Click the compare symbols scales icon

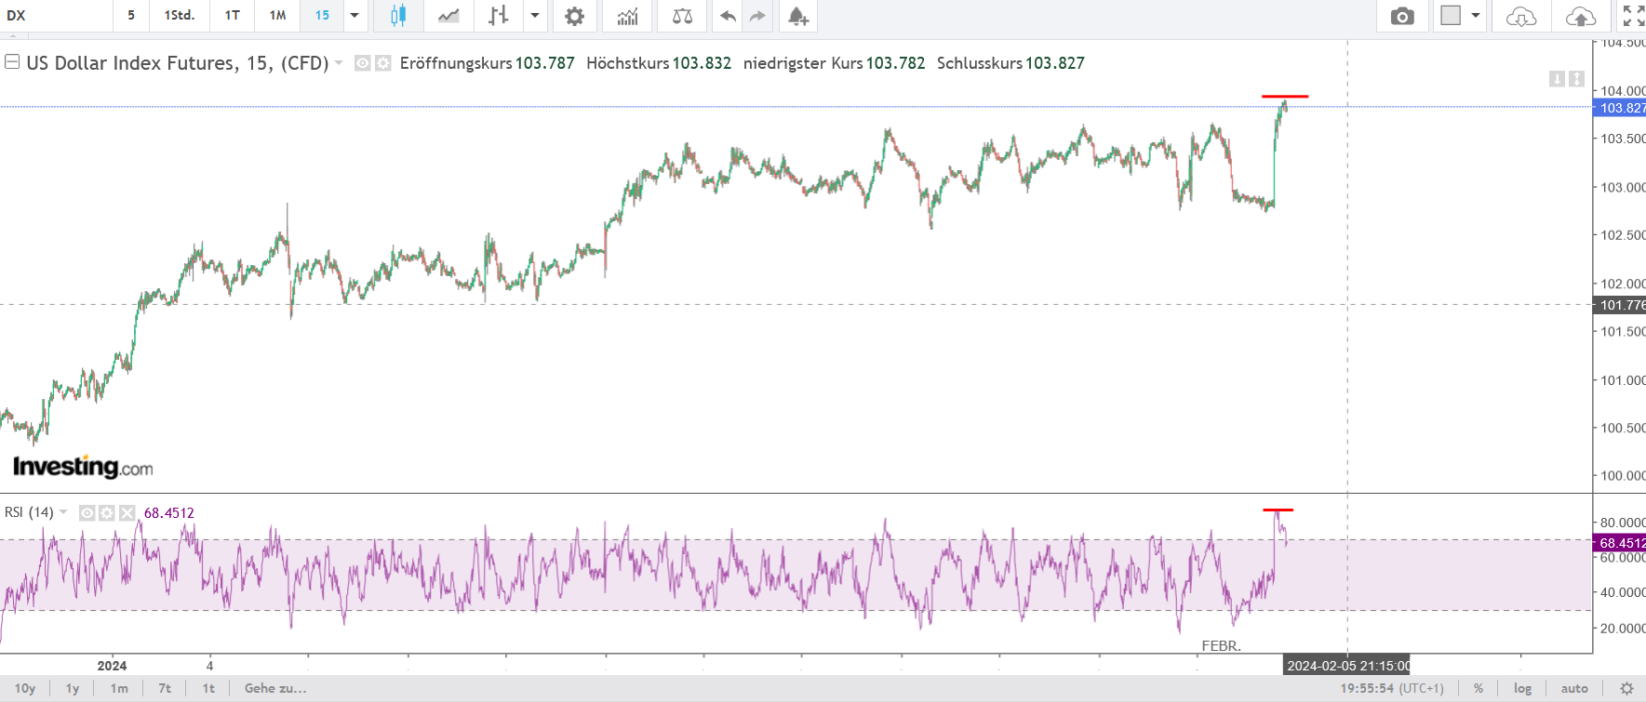point(682,16)
